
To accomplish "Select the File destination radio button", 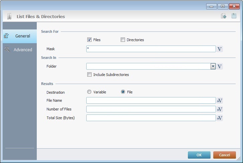I will point(123,92).
